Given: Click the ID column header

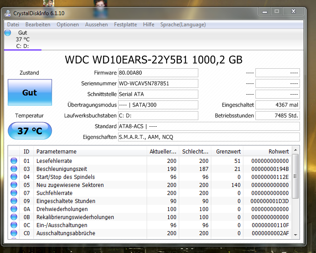Looking at the screenshot, I should [26, 152].
